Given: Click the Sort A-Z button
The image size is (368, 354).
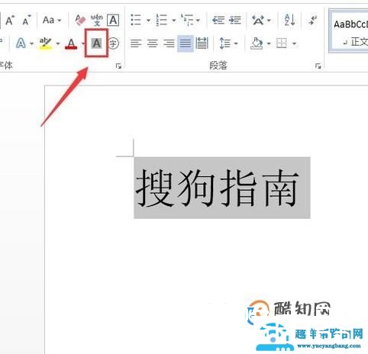Looking at the screenshot, I should point(289,20).
